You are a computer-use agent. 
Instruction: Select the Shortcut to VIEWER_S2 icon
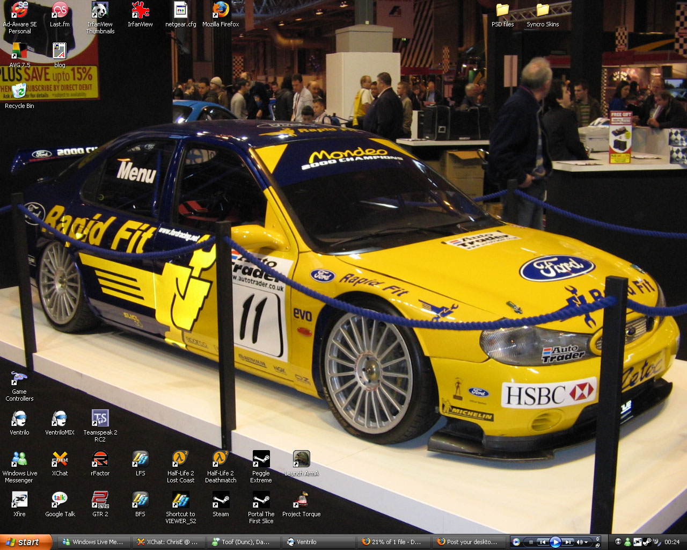click(181, 508)
